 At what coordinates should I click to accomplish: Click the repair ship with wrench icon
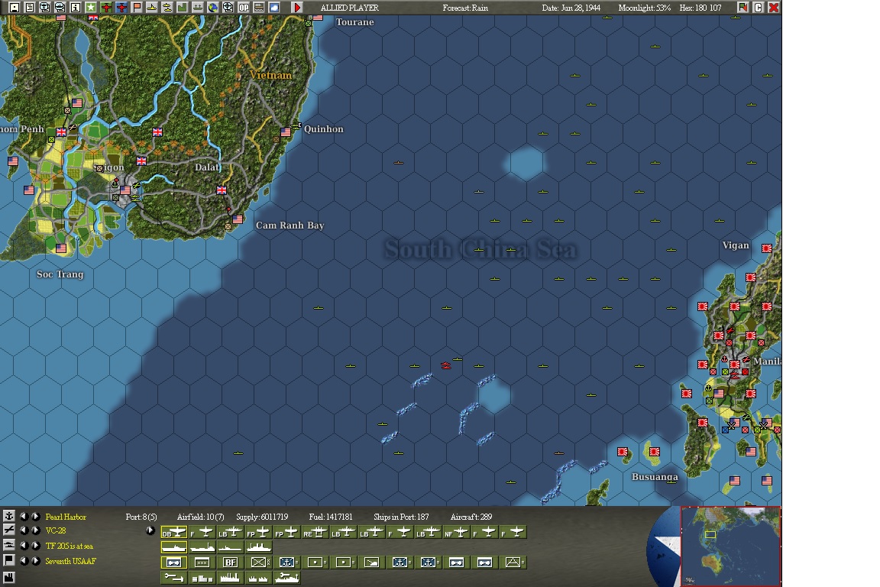pos(286,578)
